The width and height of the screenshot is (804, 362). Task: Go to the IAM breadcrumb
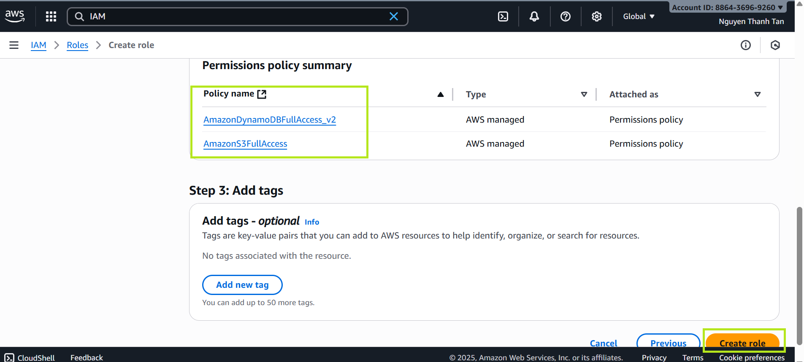point(38,45)
